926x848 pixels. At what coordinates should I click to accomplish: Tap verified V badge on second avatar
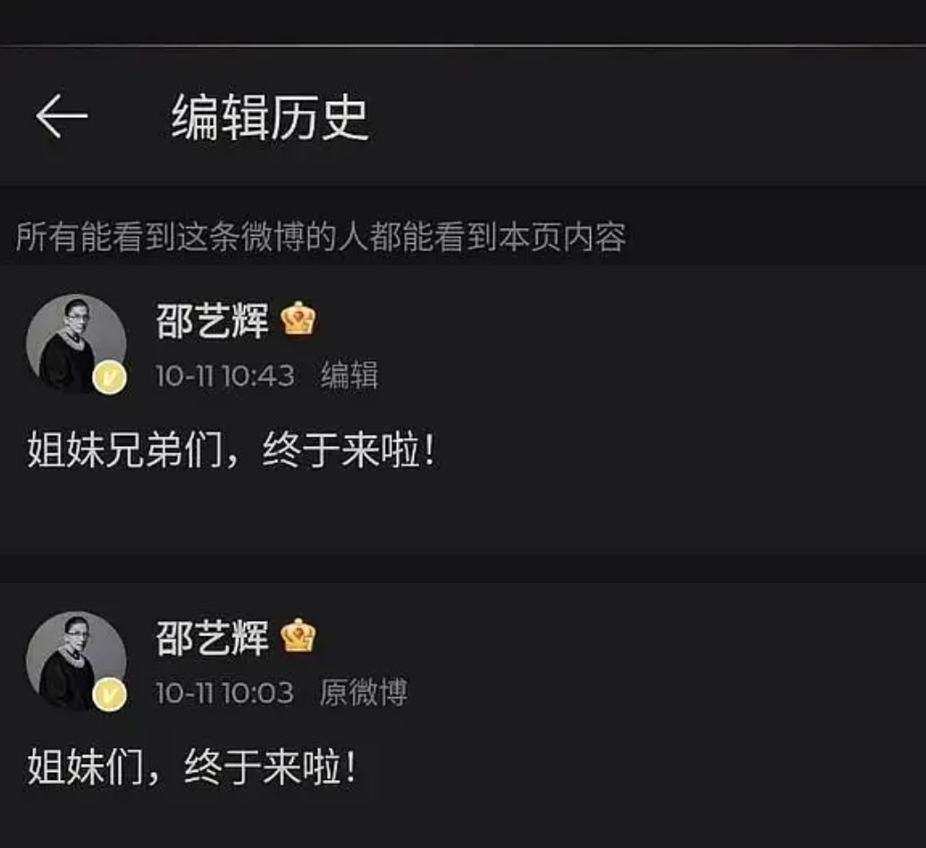(x=110, y=694)
